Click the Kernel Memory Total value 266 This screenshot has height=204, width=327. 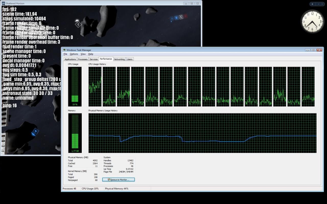(x=96, y=174)
